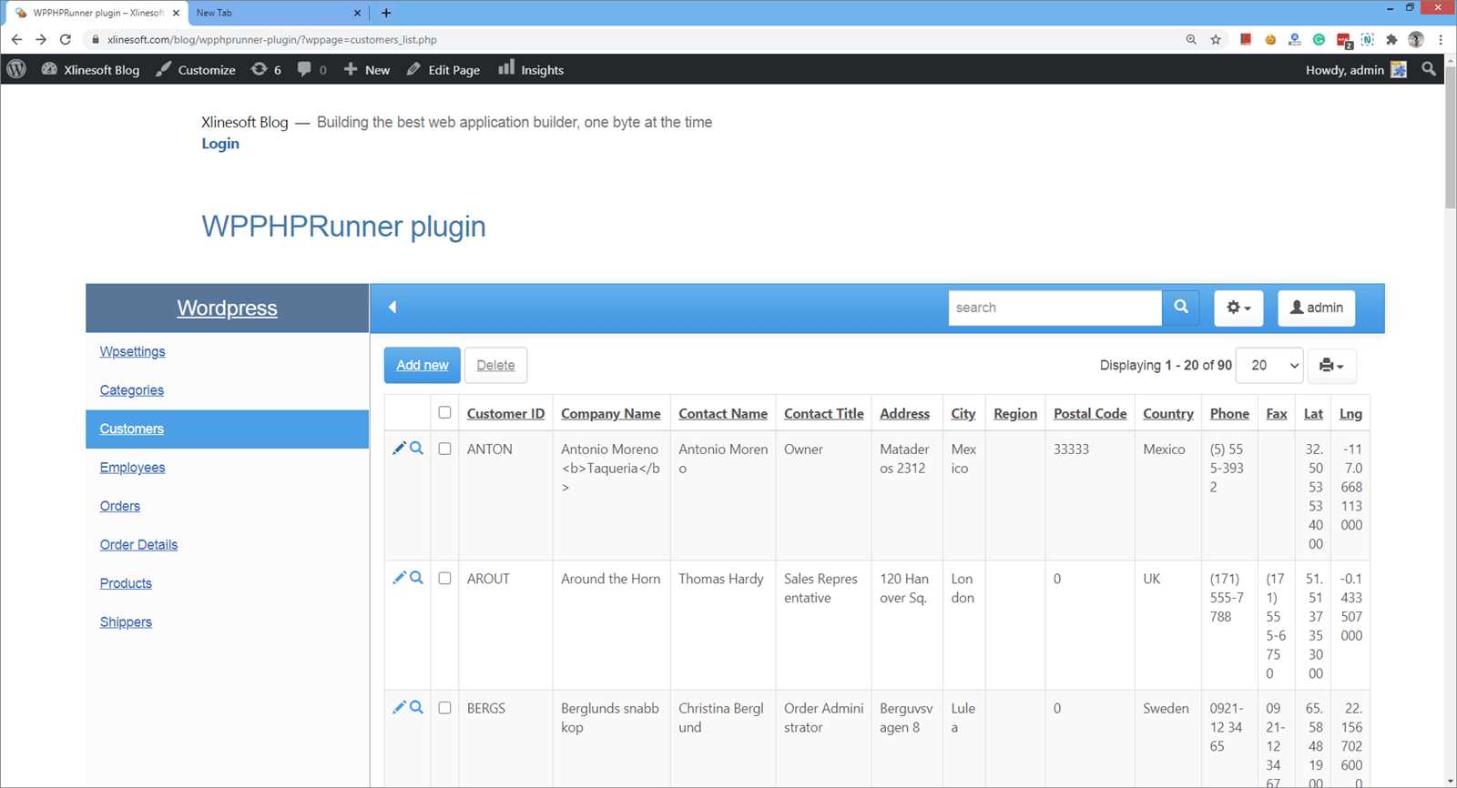Check the BERGS row checkbox
The image size is (1457, 788).
[x=444, y=708]
